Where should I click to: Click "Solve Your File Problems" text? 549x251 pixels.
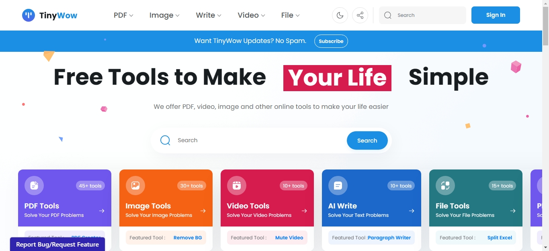tap(465, 215)
